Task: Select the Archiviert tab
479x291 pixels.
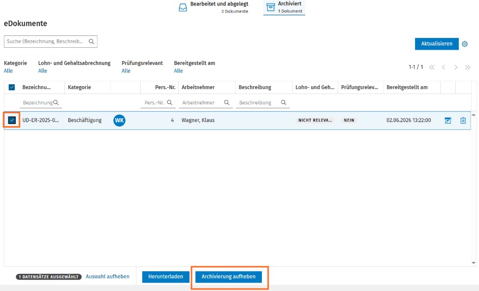Action: (284, 7)
